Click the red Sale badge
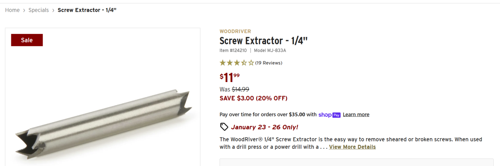The height and width of the screenshot is (166, 500). pyautogui.click(x=27, y=40)
